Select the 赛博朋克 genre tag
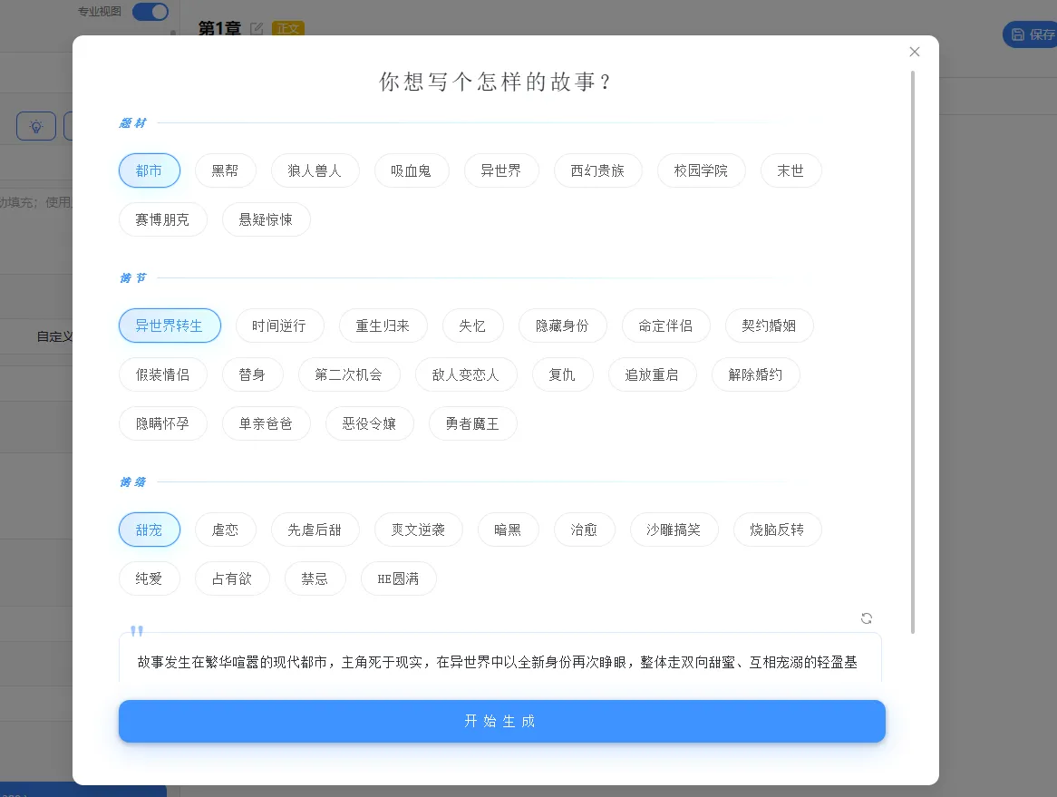Viewport: 1057px width, 797px height. [x=162, y=219]
